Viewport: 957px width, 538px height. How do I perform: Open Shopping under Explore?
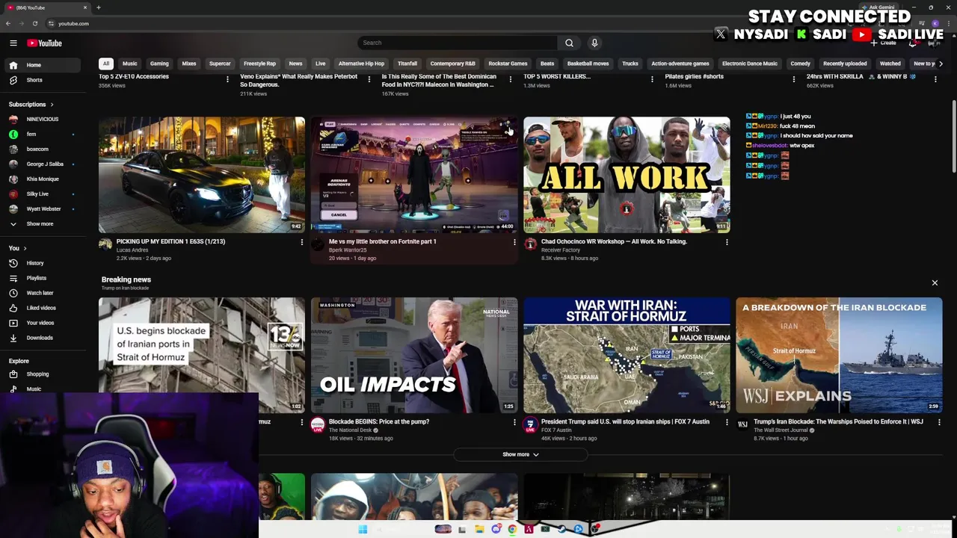41,374
